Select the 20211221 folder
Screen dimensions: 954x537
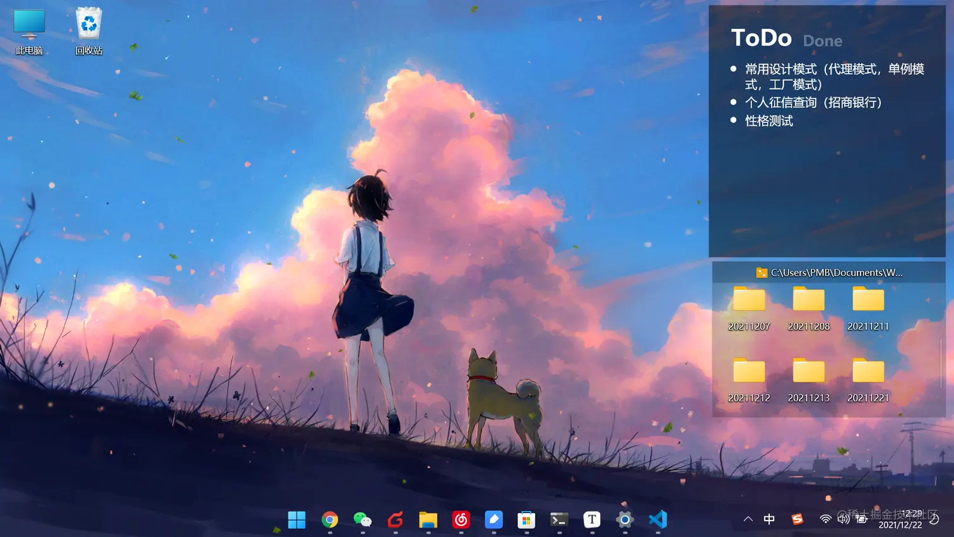(868, 380)
